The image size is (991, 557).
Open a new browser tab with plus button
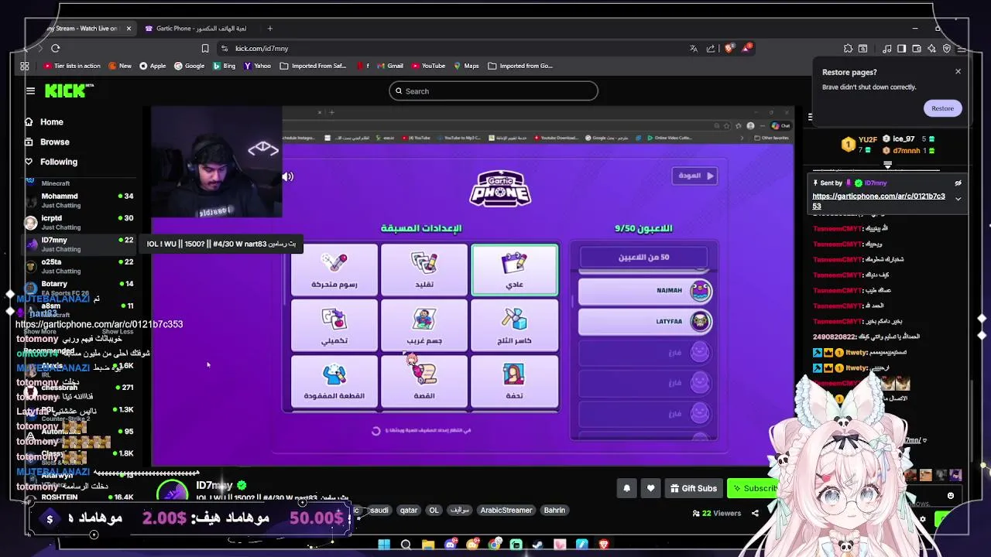click(x=269, y=29)
